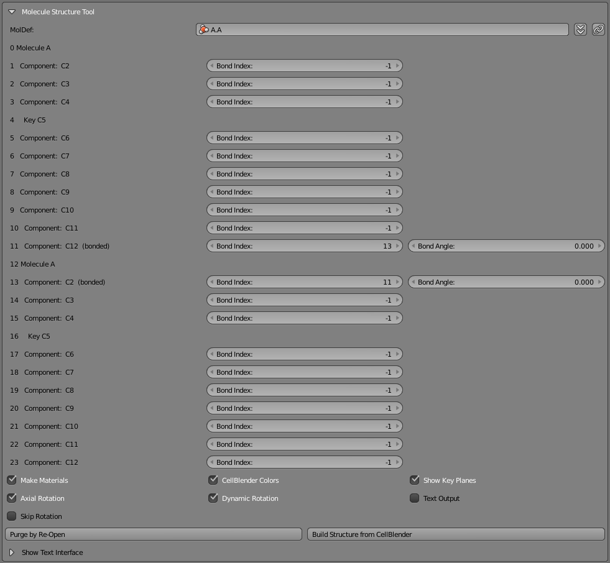
Task: Increase Bond Index for row 15 Component C4
Action: [x=397, y=318]
